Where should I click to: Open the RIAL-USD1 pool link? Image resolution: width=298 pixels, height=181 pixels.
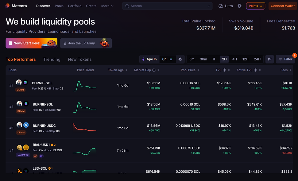[x=41, y=145]
